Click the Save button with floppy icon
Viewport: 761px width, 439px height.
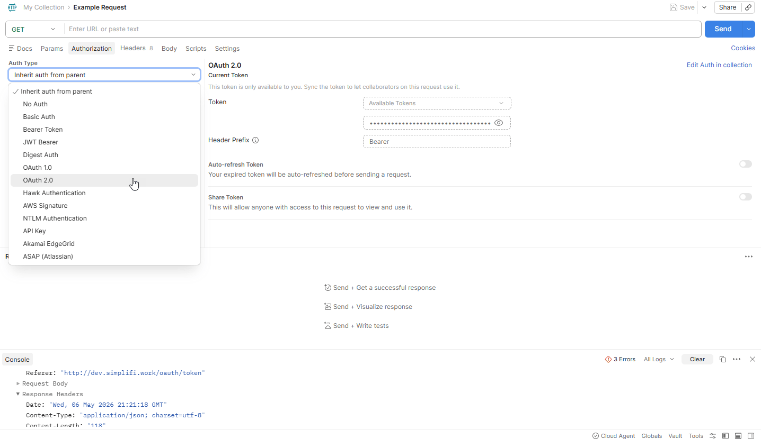[x=682, y=7]
